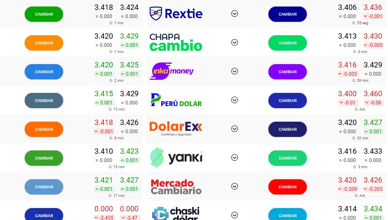This screenshot has height=220, width=388.
Task: Open the Yanki logo
Action: click(176, 157)
